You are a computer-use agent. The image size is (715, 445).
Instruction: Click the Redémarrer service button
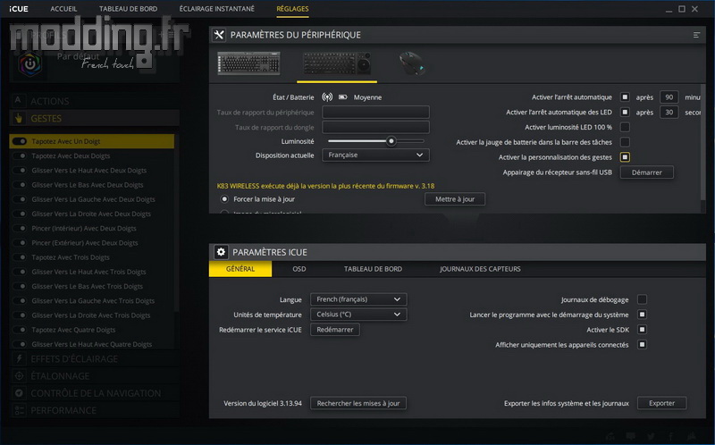334,330
